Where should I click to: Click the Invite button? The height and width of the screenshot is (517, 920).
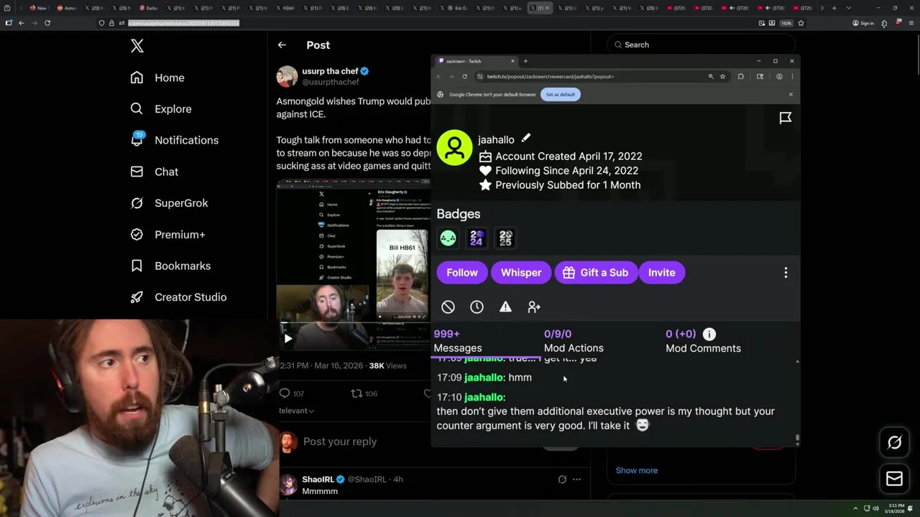coord(661,272)
